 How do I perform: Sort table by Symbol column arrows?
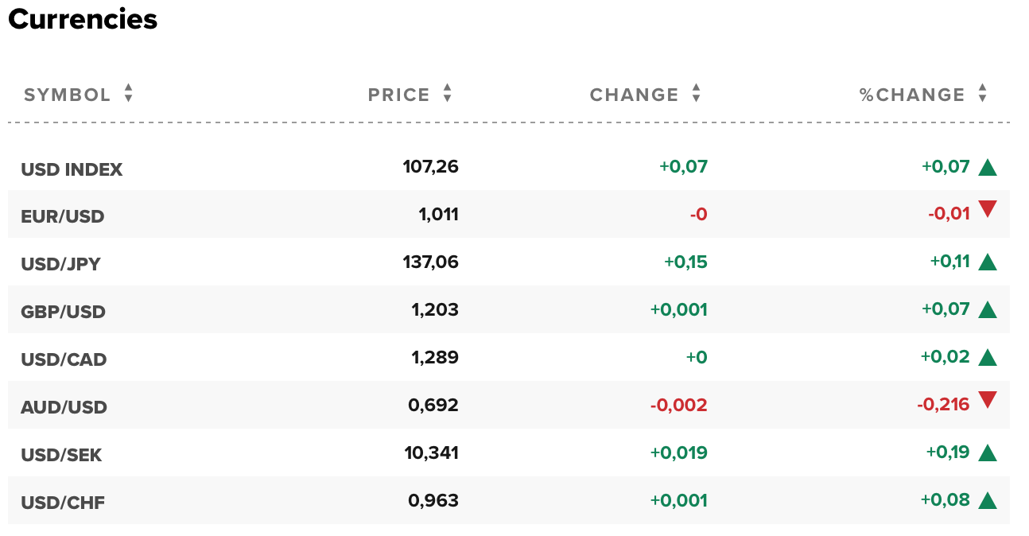tap(128, 94)
